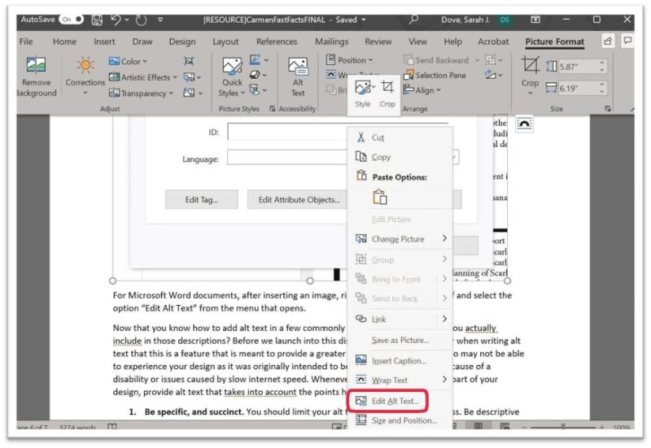The width and height of the screenshot is (651, 448).
Task: Click the Save icon in title bar
Action: tap(97, 20)
